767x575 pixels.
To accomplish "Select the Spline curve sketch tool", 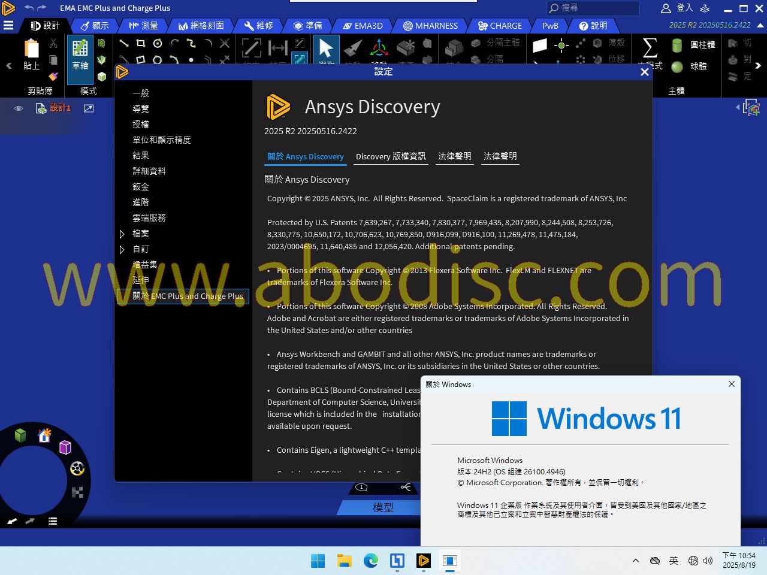I will pyautogui.click(x=191, y=43).
